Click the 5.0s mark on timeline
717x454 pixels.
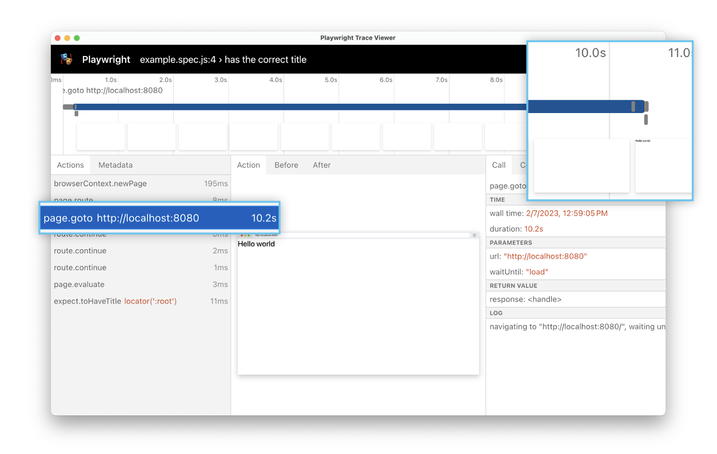coord(331,80)
